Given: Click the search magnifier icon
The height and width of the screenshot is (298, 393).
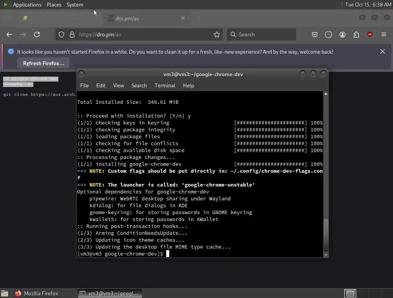Looking at the screenshot, I should 233,34.
